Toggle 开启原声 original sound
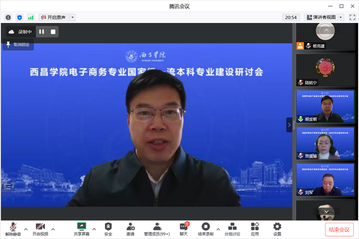 (x=54, y=17)
